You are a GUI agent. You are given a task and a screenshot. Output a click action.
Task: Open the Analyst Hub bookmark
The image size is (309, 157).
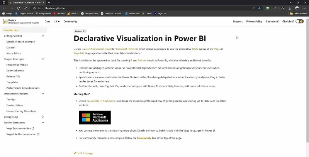(132, 14)
